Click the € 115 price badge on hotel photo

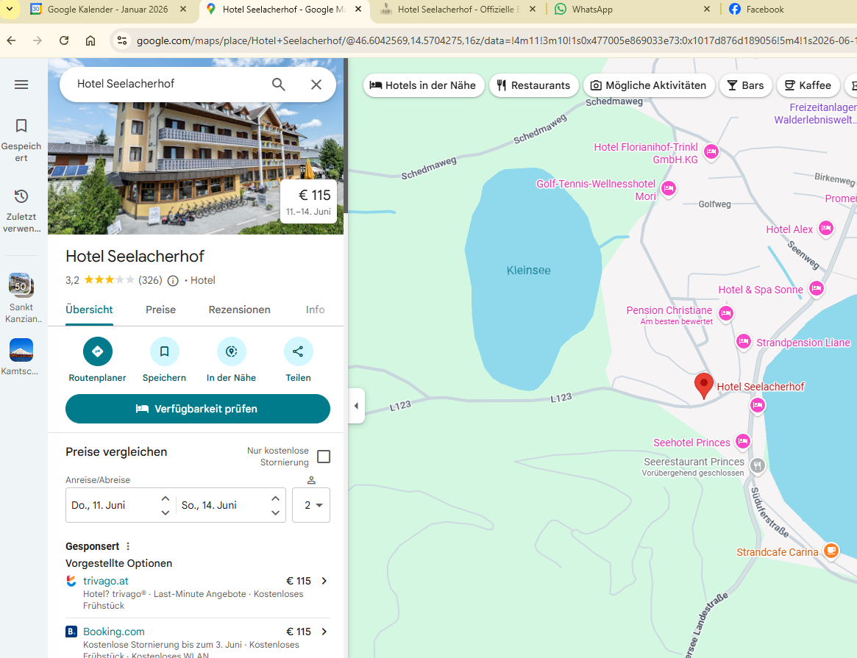point(308,201)
